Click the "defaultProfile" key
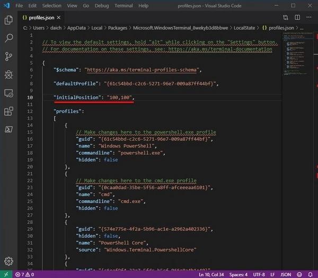This screenshot has width=318, height=278. (76, 84)
